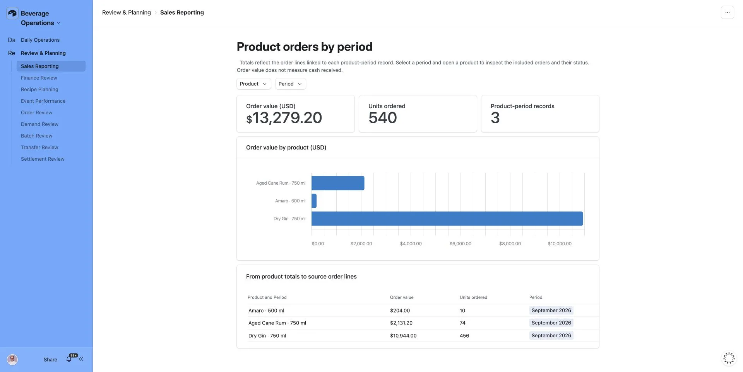This screenshot has height=372, width=743.
Task: Go to Settlement Review page
Action: tap(43, 159)
